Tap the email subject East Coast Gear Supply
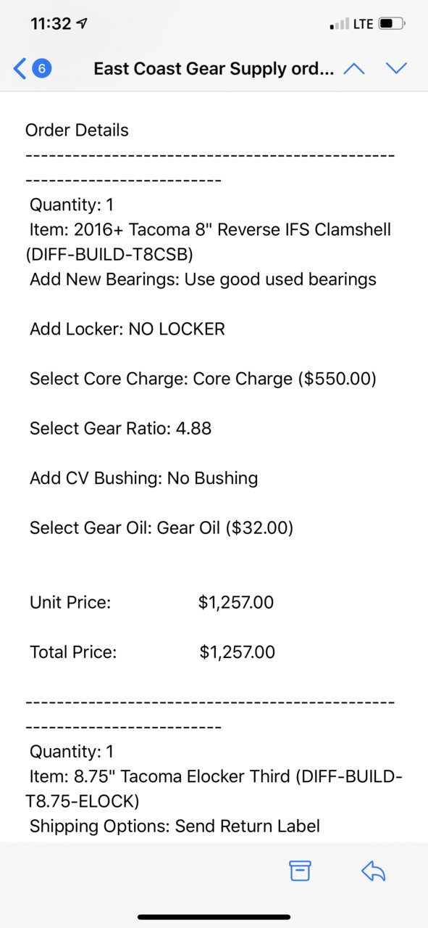The width and height of the screenshot is (428, 928). click(214, 69)
